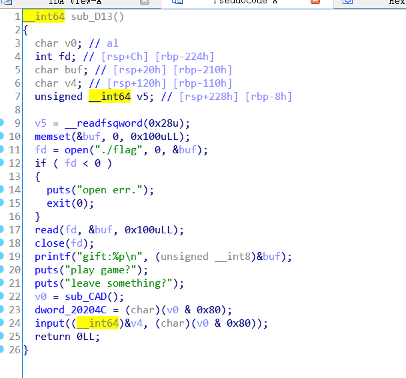
Task: Switch to the IDA View-A tab
Action: click(75, 3)
